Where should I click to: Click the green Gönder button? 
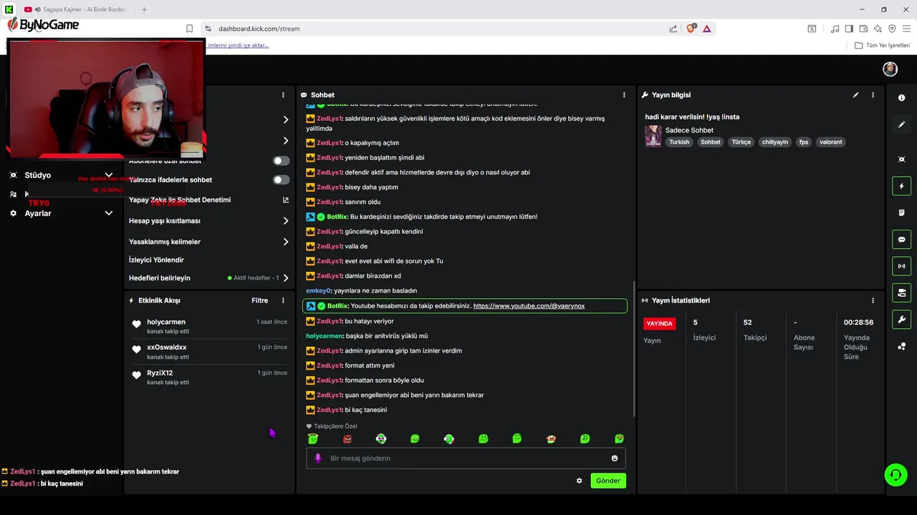(x=608, y=481)
